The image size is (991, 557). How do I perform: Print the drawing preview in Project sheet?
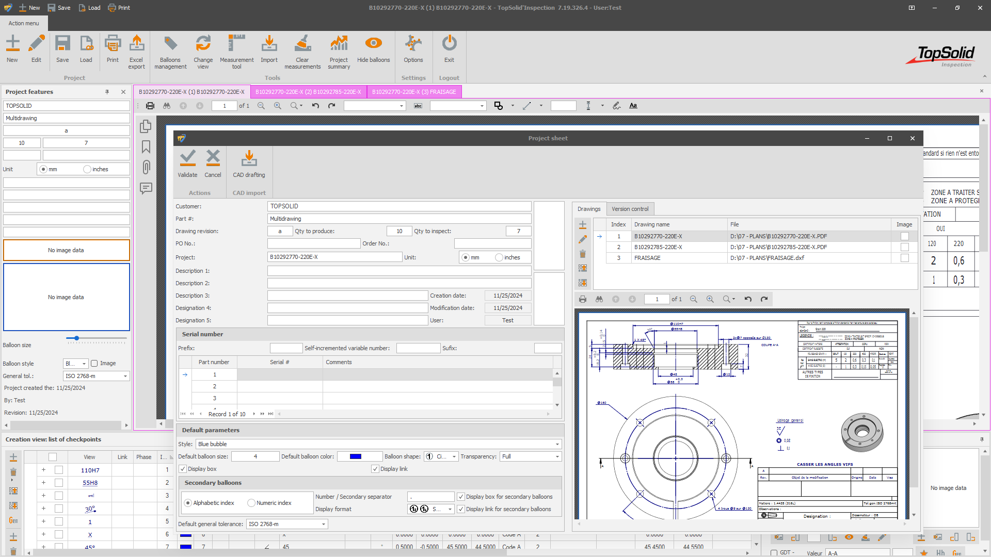(583, 299)
